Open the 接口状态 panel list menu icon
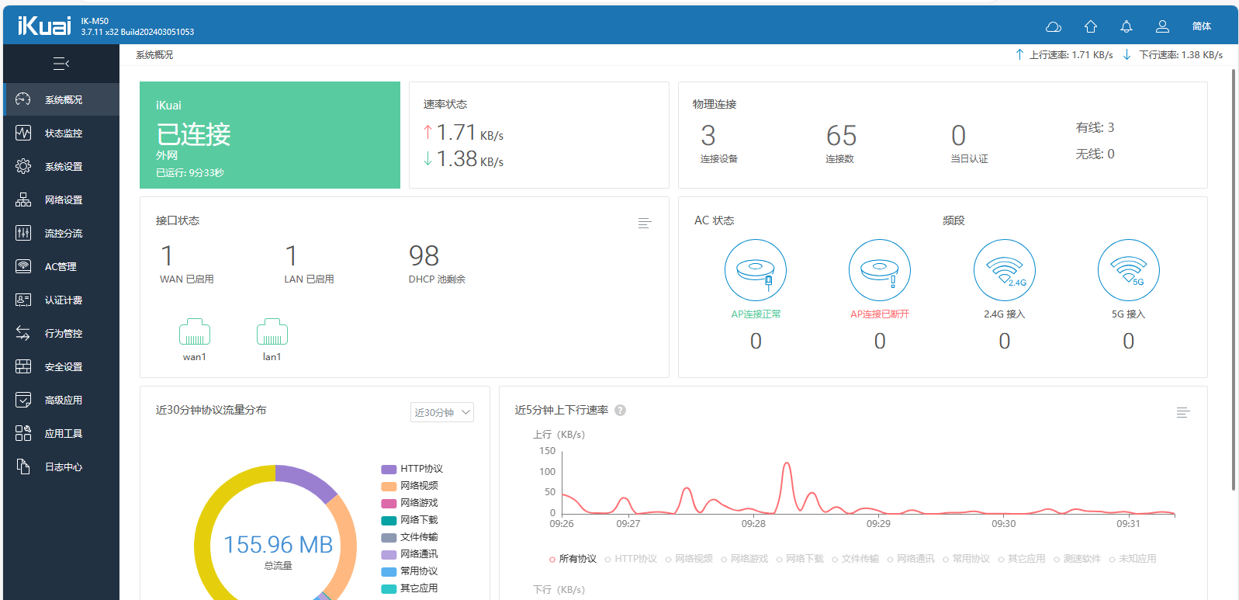The image size is (1239, 600). (645, 223)
